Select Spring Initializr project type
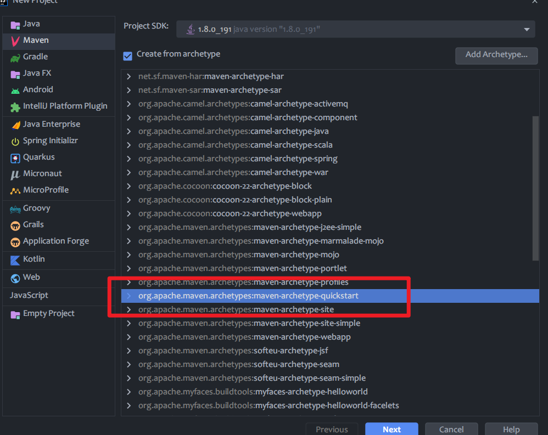The width and height of the screenshot is (548, 435). (59, 140)
